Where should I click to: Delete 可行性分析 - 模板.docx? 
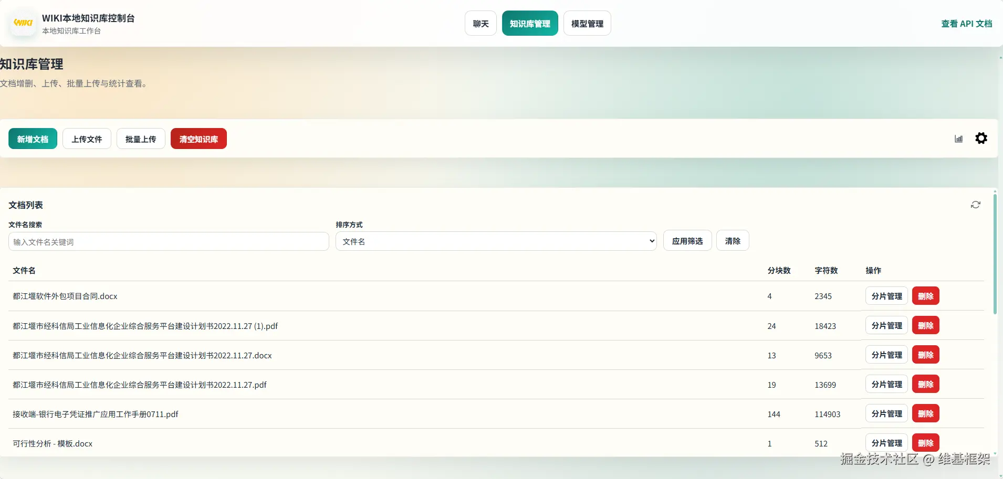pos(925,443)
